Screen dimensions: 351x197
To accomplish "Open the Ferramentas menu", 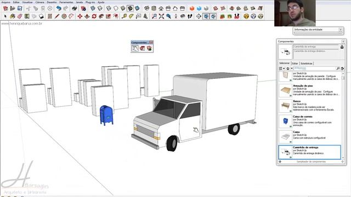I will coord(66,2).
